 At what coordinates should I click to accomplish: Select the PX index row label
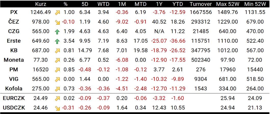[14, 12]
